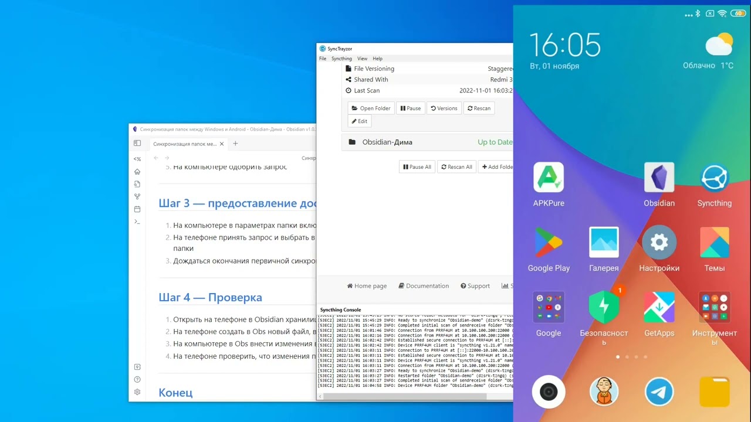Open Syncthing menu in SyncTrayzor

[341, 59]
